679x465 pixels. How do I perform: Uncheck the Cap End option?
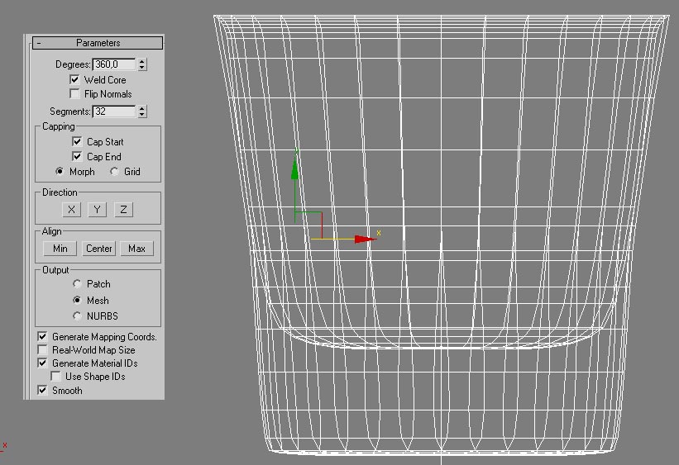[78, 156]
